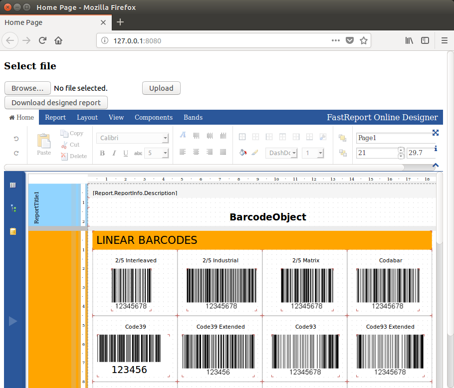Open the Report Tree icon in sidebar
This screenshot has height=388, width=454.
coord(13,208)
